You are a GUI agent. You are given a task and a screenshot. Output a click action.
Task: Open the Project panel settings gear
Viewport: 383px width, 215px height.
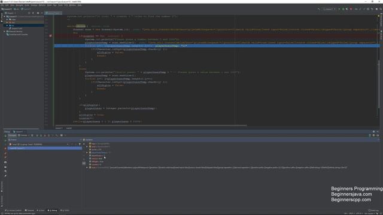pyautogui.click(x=38, y=13)
